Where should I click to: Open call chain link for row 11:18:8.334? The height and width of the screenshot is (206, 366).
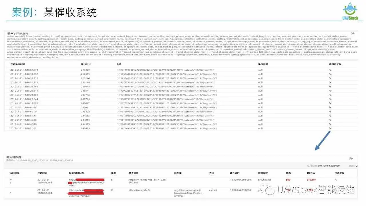[x=330, y=108]
